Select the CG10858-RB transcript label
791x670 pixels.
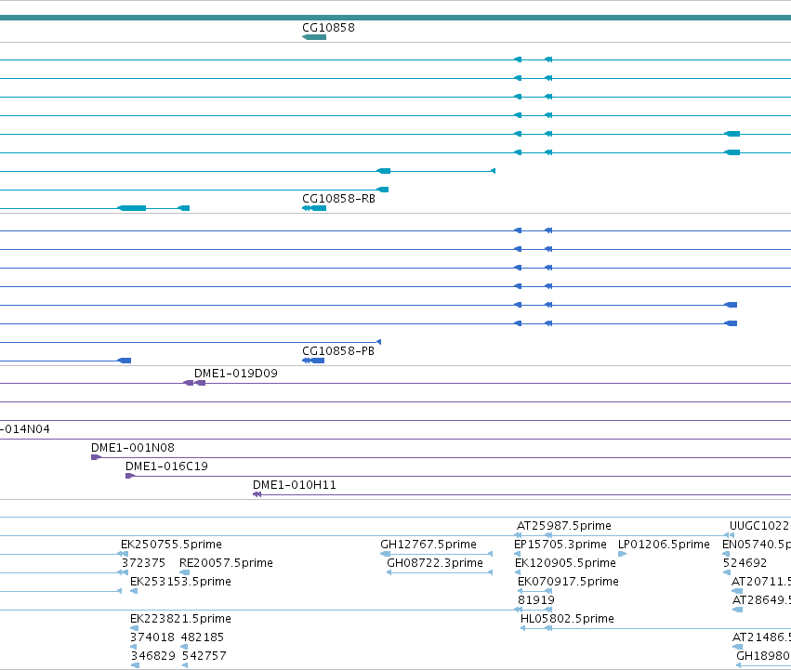point(338,199)
